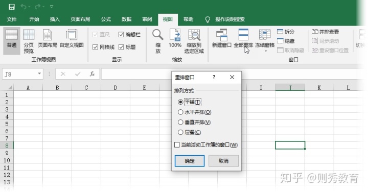Viewport: 368px width, 193px height.
Task: Click the dialog help question mark
Action: click(214, 77)
